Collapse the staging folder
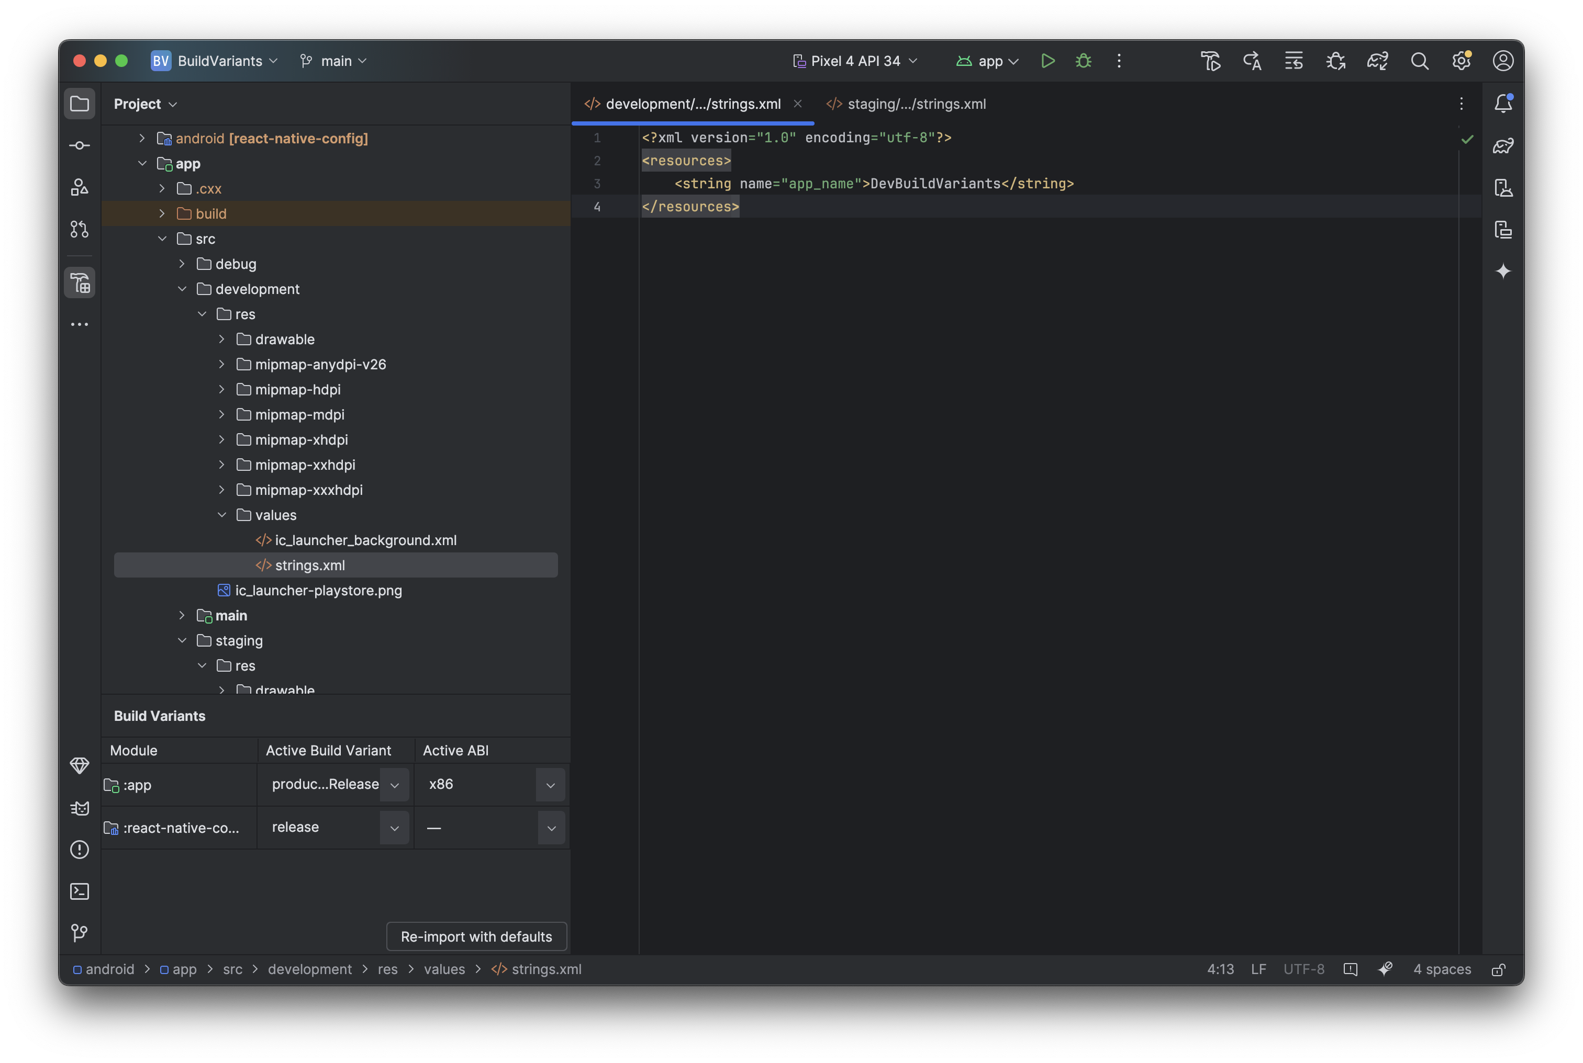Viewport: 1583px width, 1063px height. pyautogui.click(x=182, y=641)
